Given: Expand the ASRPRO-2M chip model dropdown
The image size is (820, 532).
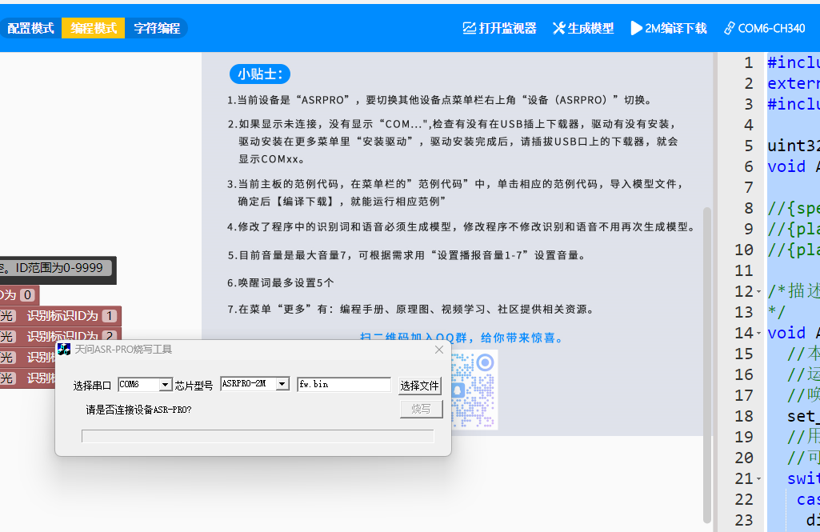Looking at the screenshot, I should coord(282,385).
